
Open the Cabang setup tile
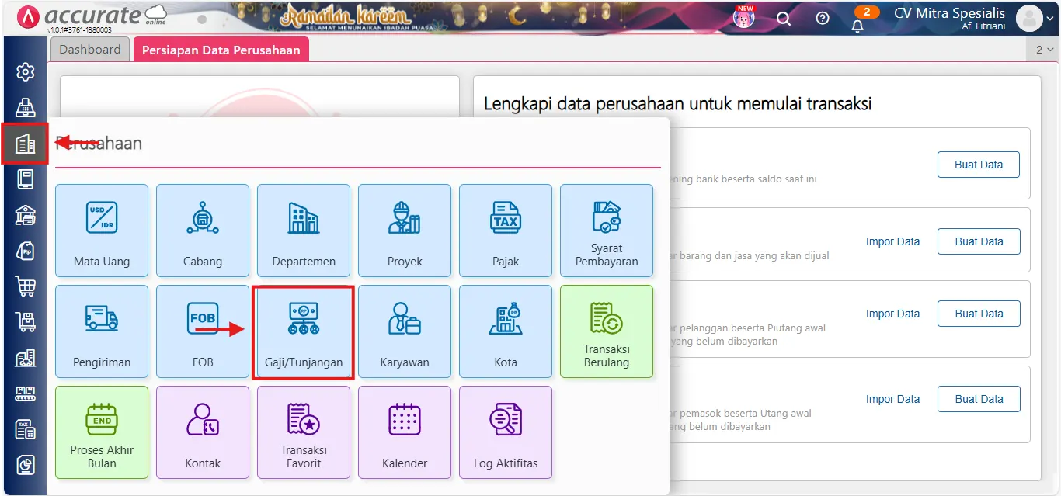203,231
